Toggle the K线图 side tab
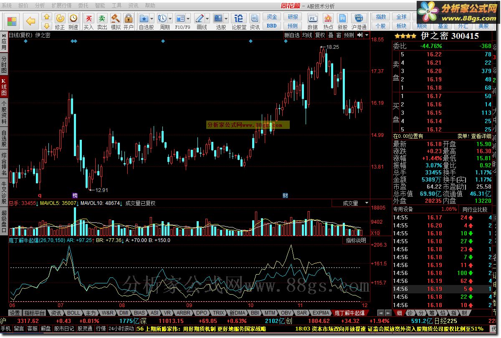 [4, 87]
